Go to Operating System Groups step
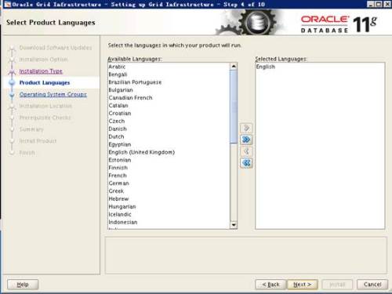This screenshot has width=392, height=294. tap(53, 94)
